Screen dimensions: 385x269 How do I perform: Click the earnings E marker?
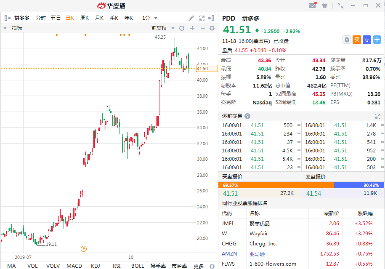[x=84, y=249]
